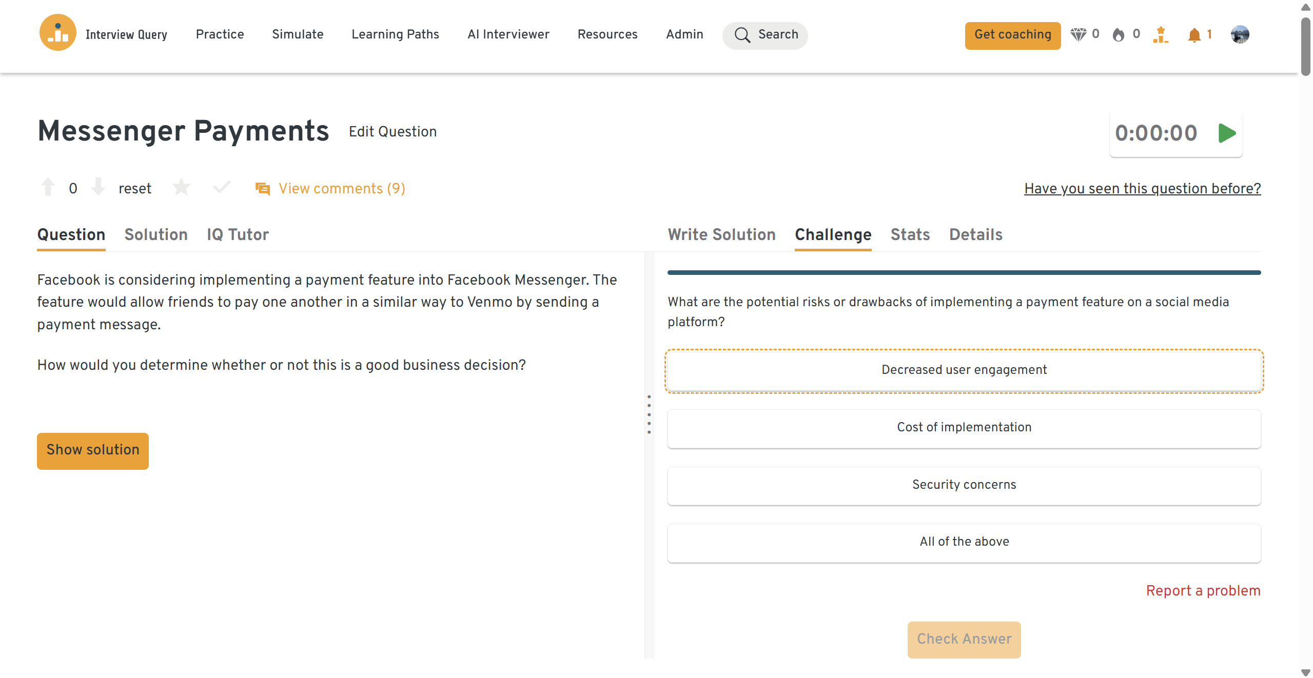
Task: Click the downvote arrow icon
Action: [98, 187]
